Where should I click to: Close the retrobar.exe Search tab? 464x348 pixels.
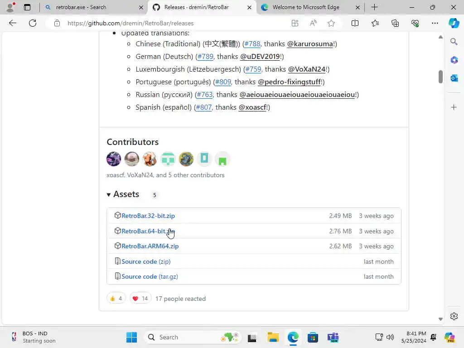(141, 7)
